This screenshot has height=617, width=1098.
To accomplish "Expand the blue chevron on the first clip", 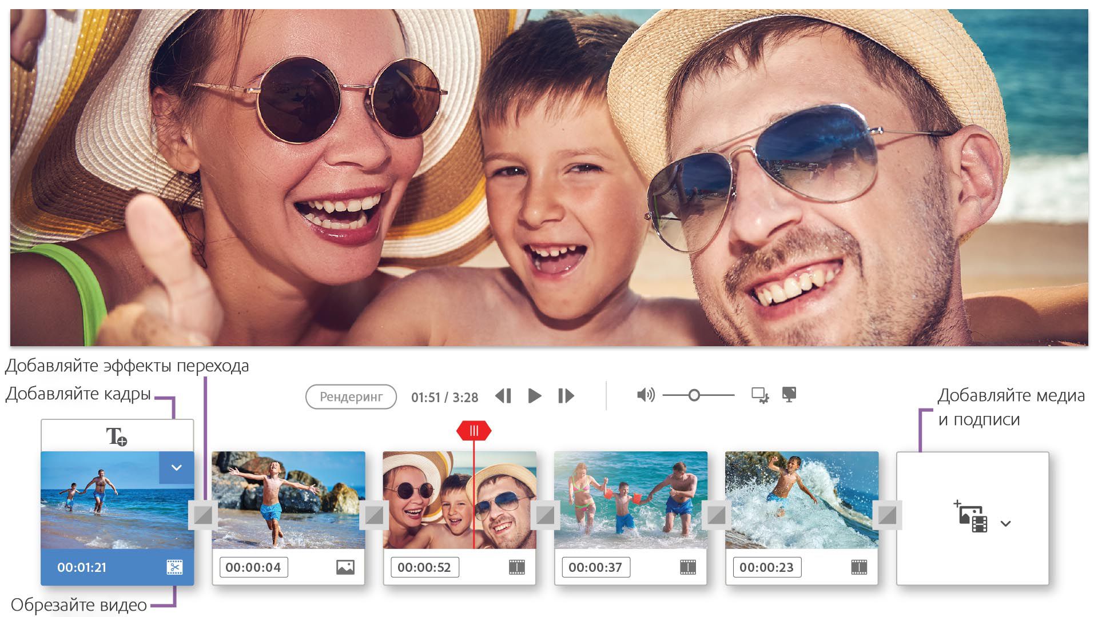I will [176, 468].
